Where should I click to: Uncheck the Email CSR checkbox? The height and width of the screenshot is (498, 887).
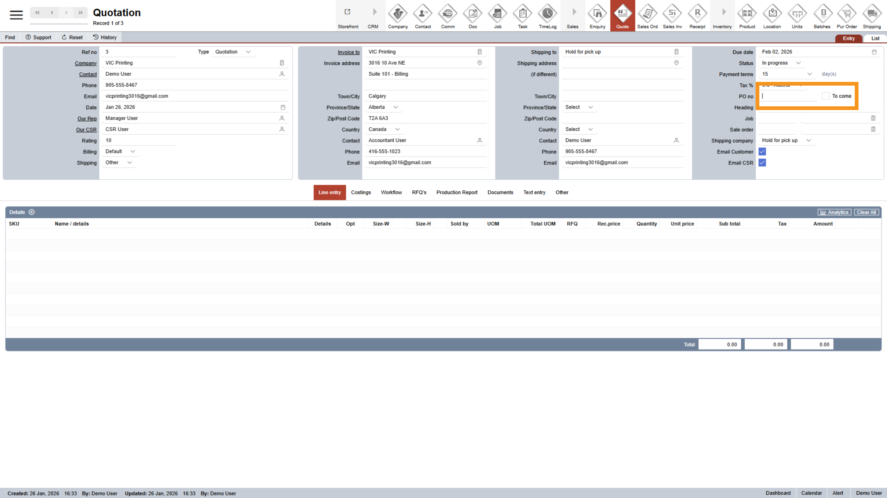pos(762,163)
